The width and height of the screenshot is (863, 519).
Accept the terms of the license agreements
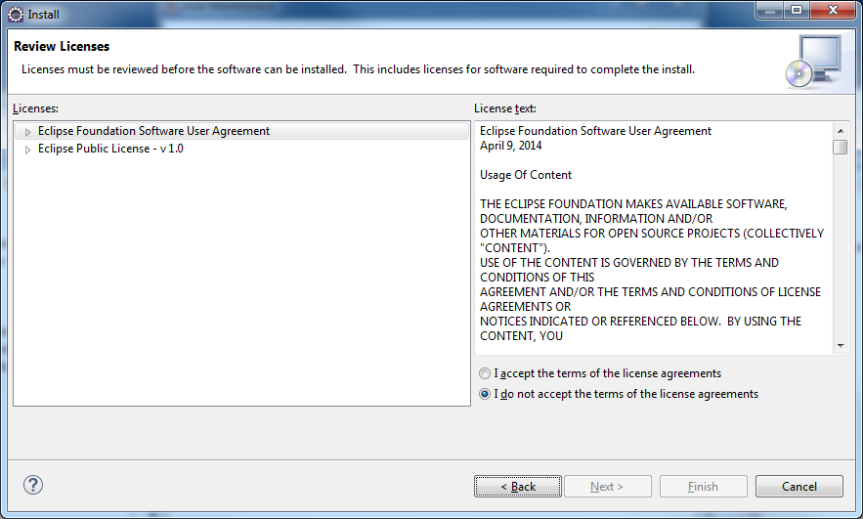tap(486, 373)
